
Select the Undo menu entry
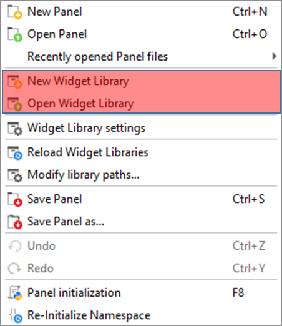[141, 246]
